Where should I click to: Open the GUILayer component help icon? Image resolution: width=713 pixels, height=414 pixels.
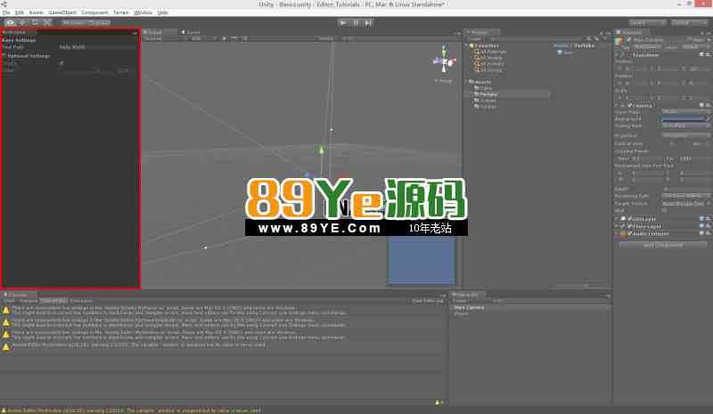701,219
